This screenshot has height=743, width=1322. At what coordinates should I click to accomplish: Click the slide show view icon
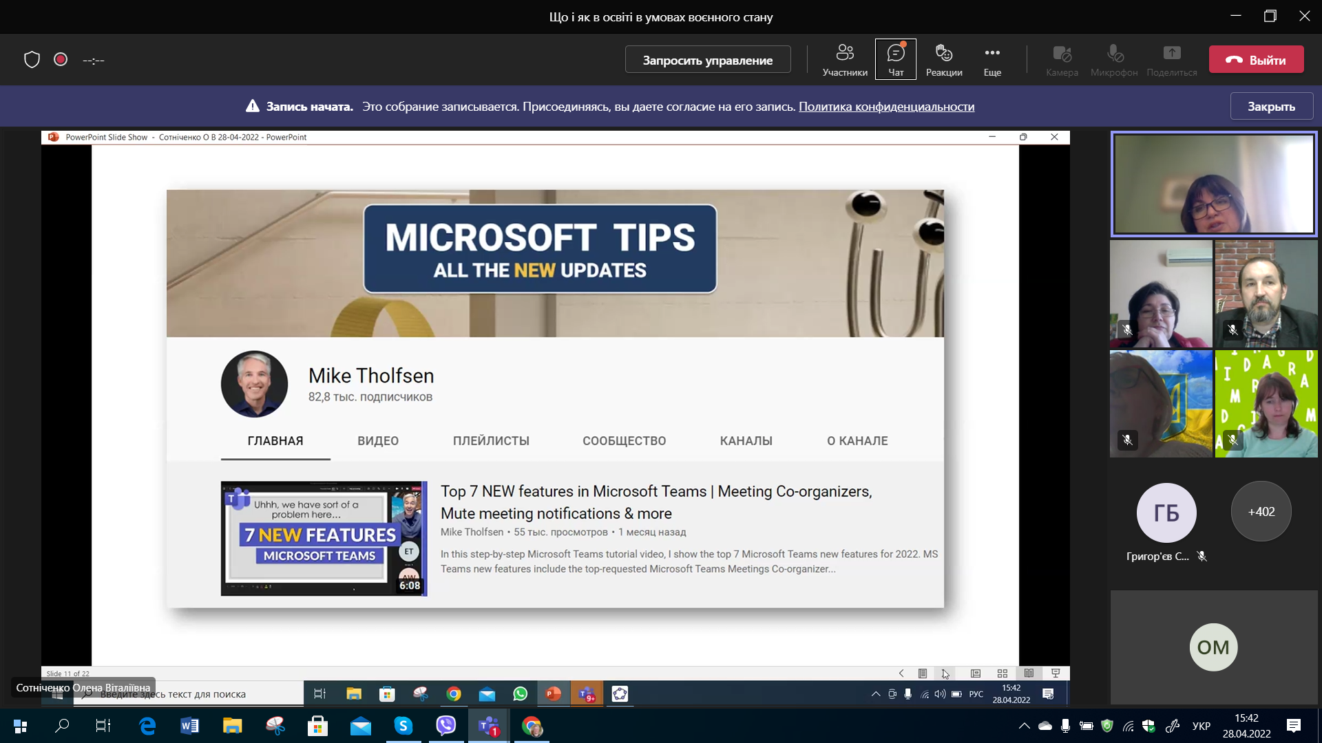pos(1056,674)
